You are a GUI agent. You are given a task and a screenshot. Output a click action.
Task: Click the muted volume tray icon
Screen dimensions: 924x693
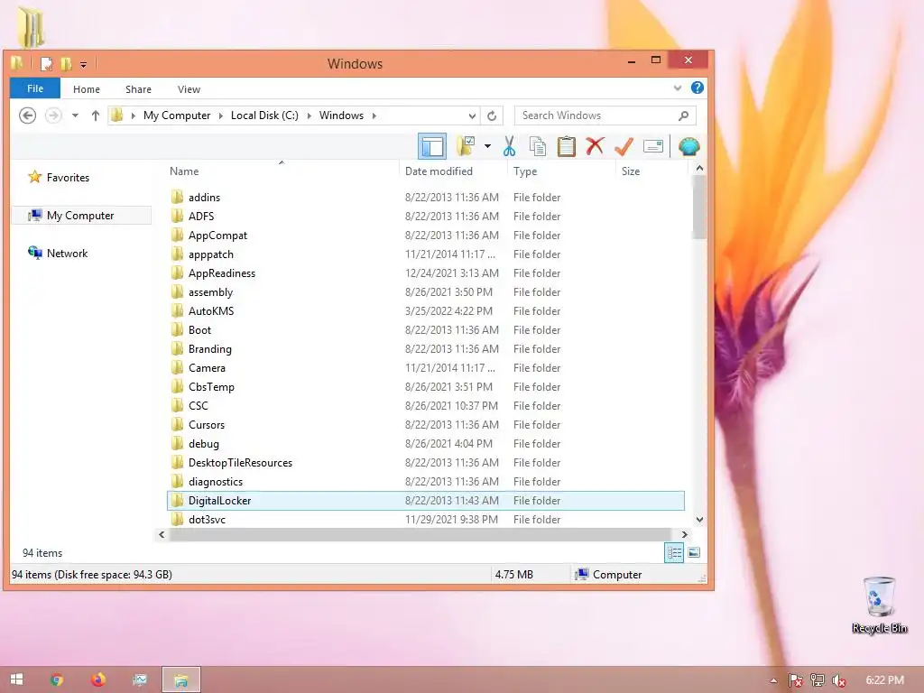click(x=838, y=680)
